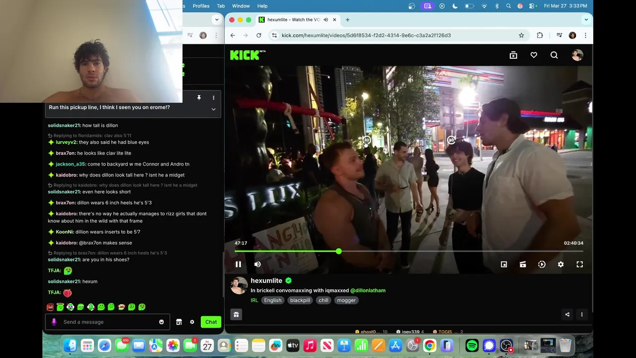The image size is (636, 358).
Task: Select the blackpill tag
Action: point(300,300)
